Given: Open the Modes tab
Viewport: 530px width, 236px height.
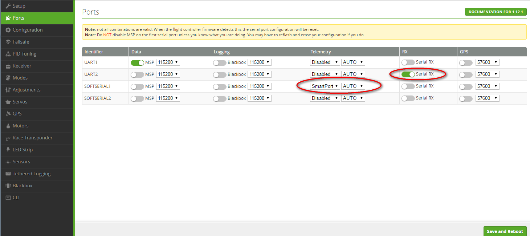Looking at the screenshot, I should pos(20,78).
